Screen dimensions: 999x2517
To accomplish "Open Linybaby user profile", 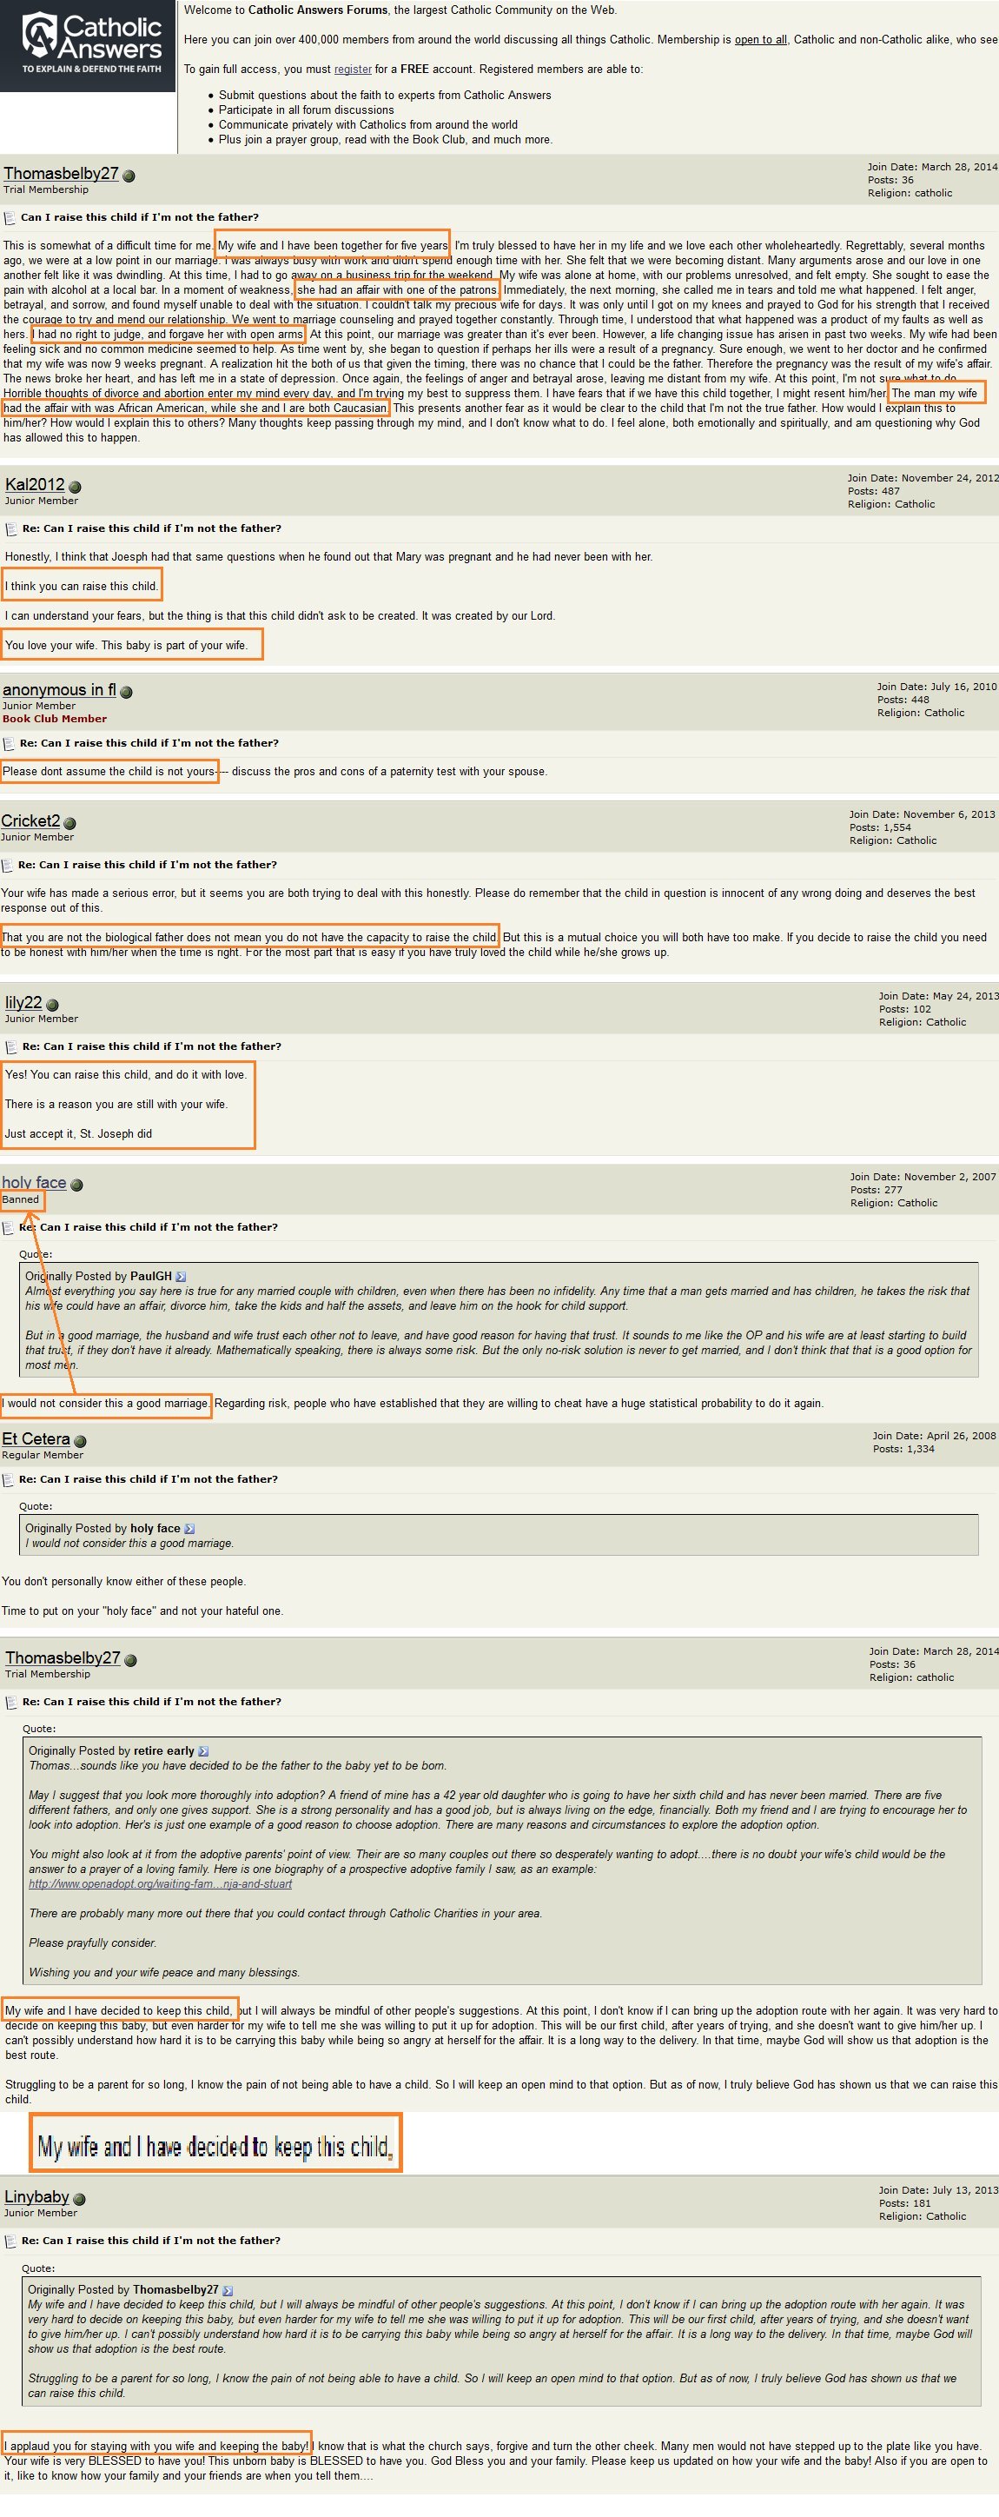I will point(36,2196).
